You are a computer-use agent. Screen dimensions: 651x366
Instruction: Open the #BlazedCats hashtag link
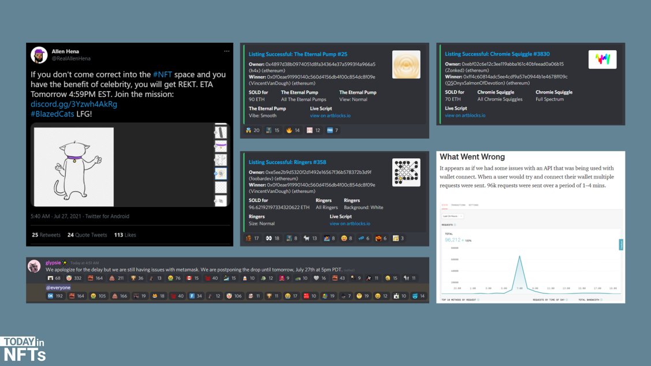[x=53, y=114]
